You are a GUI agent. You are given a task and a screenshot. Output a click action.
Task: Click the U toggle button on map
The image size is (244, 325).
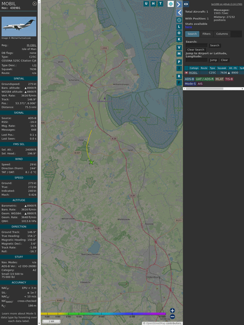tap(146, 4)
